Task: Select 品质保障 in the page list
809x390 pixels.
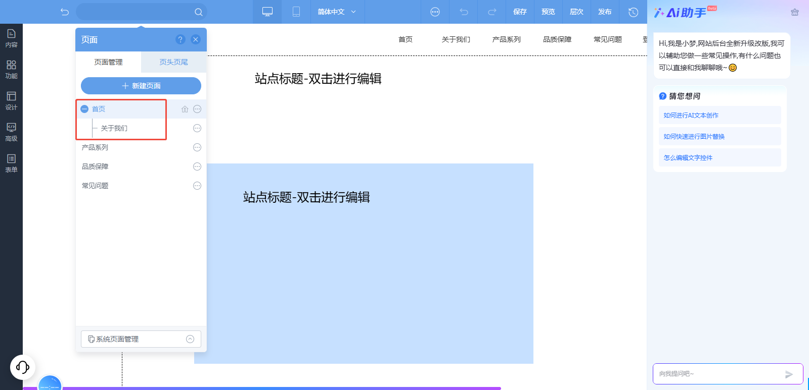Action: tap(95, 166)
